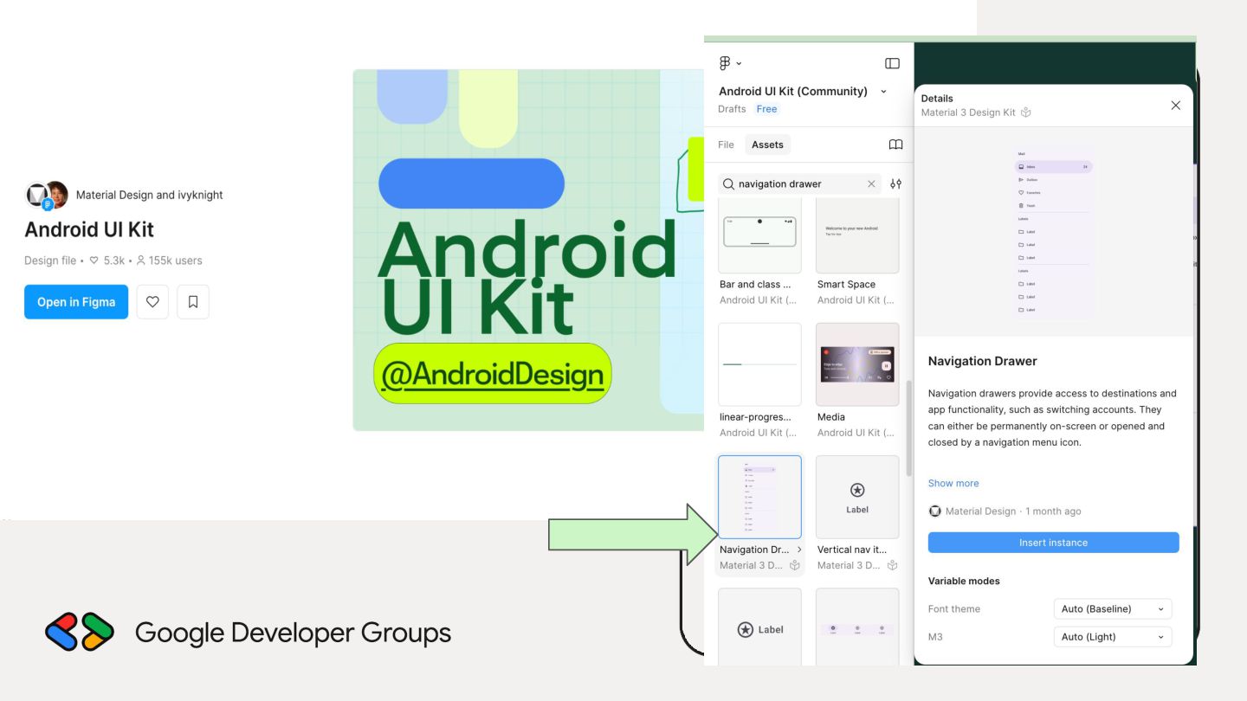This screenshot has width=1247, height=701.
Task: Select the linear-progress asset thumbnail
Action: tap(759, 364)
